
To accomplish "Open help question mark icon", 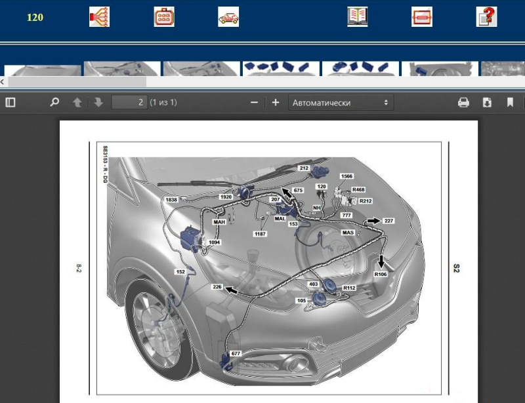I will [x=486, y=17].
